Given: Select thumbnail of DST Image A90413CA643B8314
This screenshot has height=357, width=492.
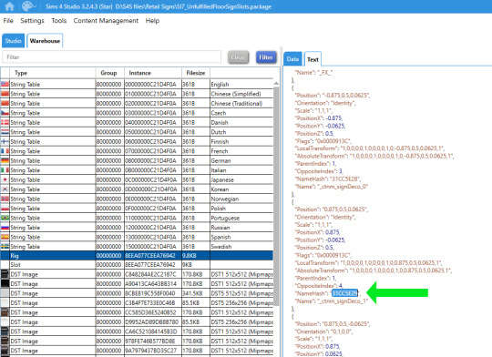Looking at the screenshot, I should tap(5, 283).
